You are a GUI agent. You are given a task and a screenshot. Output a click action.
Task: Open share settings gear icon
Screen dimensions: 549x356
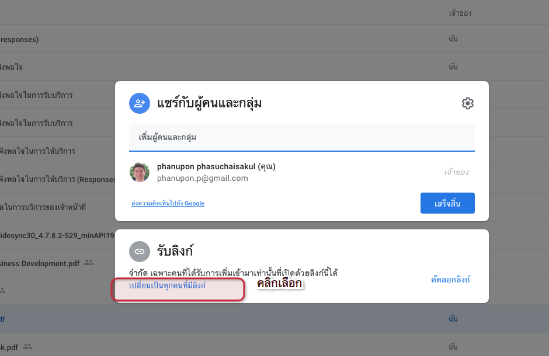coord(467,103)
